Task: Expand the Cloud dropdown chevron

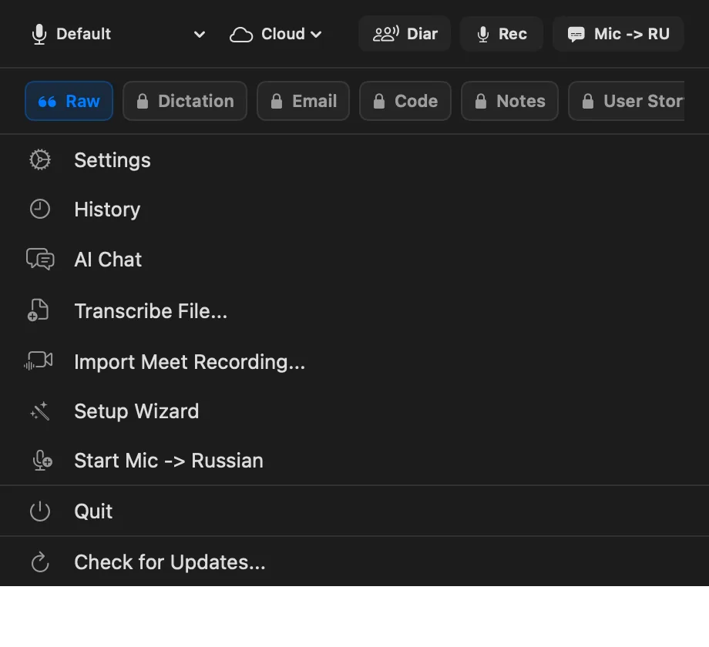Action: coord(316,35)
